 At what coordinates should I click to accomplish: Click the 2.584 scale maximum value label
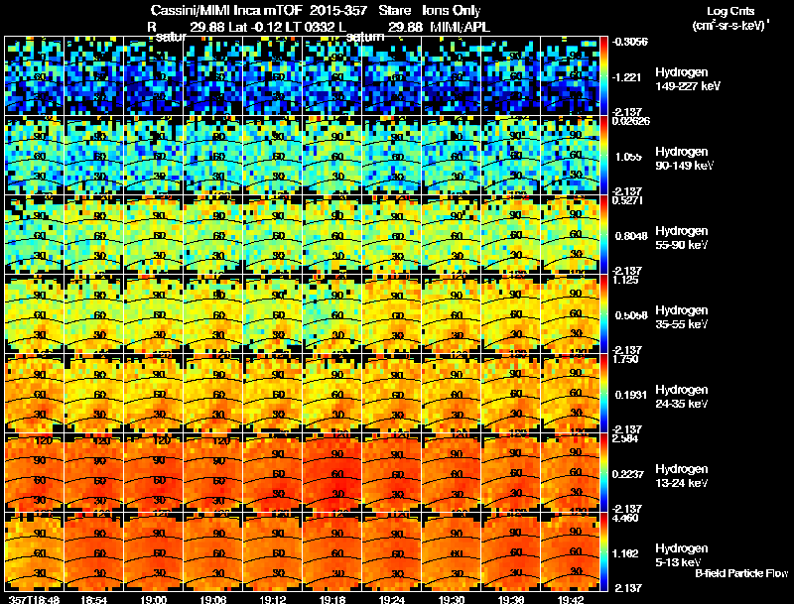[x=625, y=438]
